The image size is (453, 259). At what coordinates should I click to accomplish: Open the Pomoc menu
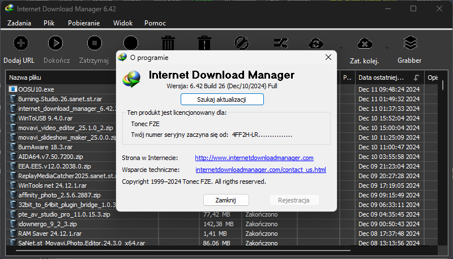click(x=155, y=23)
